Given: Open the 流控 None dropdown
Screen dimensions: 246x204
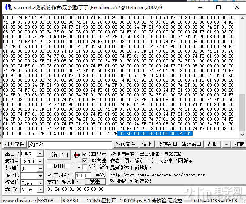Looking at the screenshot, I should point(40,189).
